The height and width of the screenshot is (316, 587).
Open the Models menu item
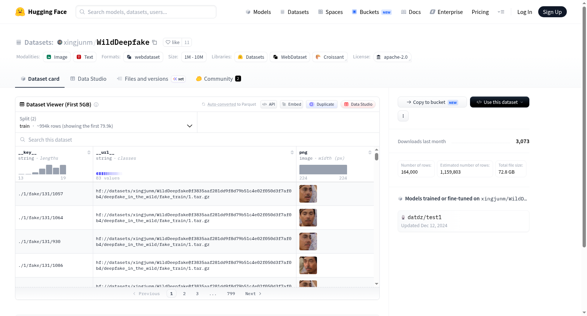(x=258, y=12)
